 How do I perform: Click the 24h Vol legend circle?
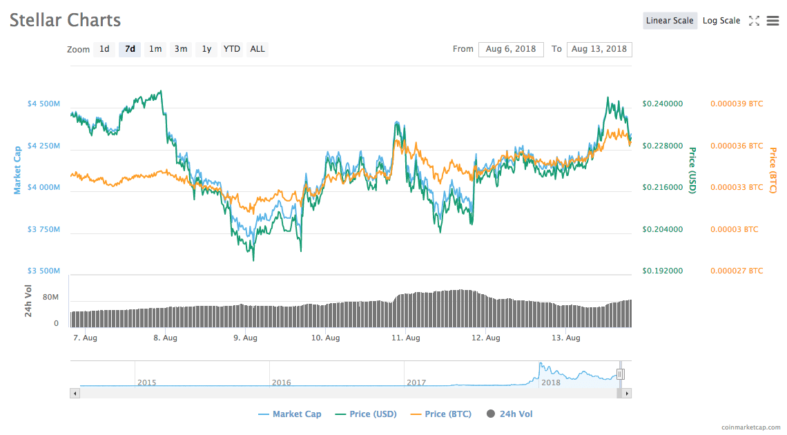point(491,414)
